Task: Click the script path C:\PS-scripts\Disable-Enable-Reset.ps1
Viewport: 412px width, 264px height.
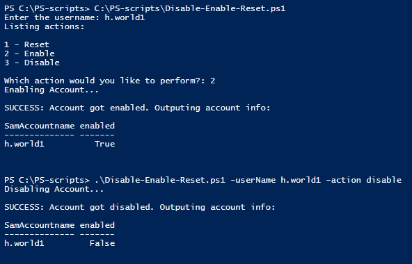Action: [190, 8]
